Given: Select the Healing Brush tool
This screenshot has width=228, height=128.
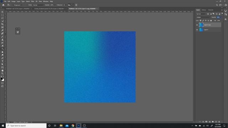Looking at the screenshot, I should pyautogui.click(x=2, y=33).
